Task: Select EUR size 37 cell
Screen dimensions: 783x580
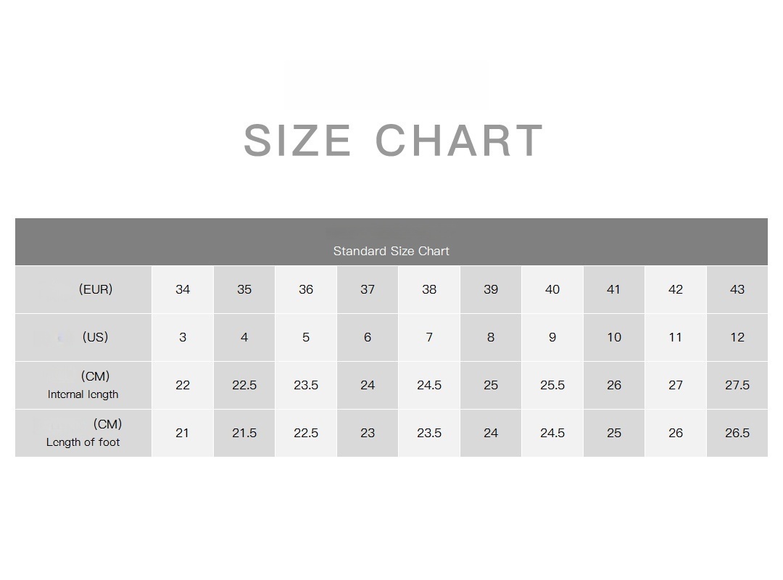Action: click(368, 289)
